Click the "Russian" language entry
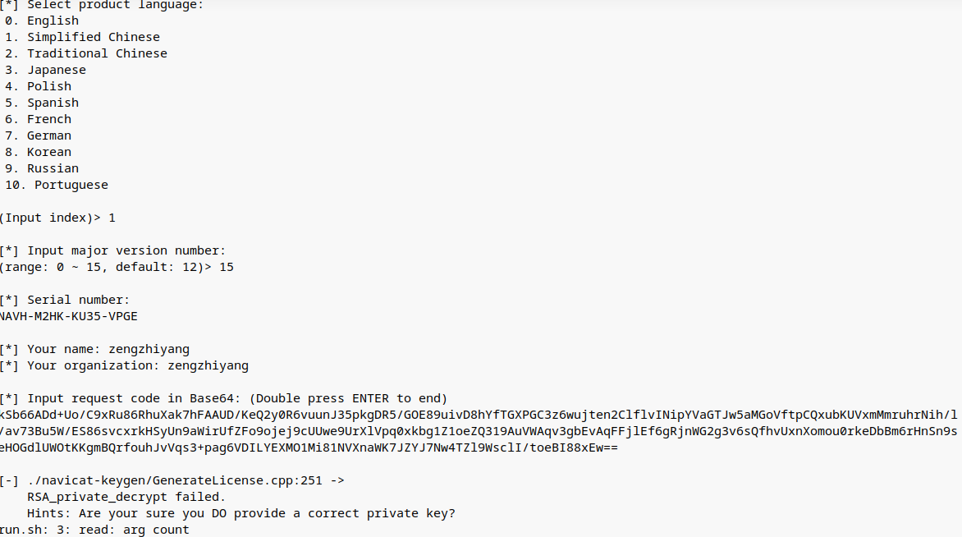 pos(53,168)
